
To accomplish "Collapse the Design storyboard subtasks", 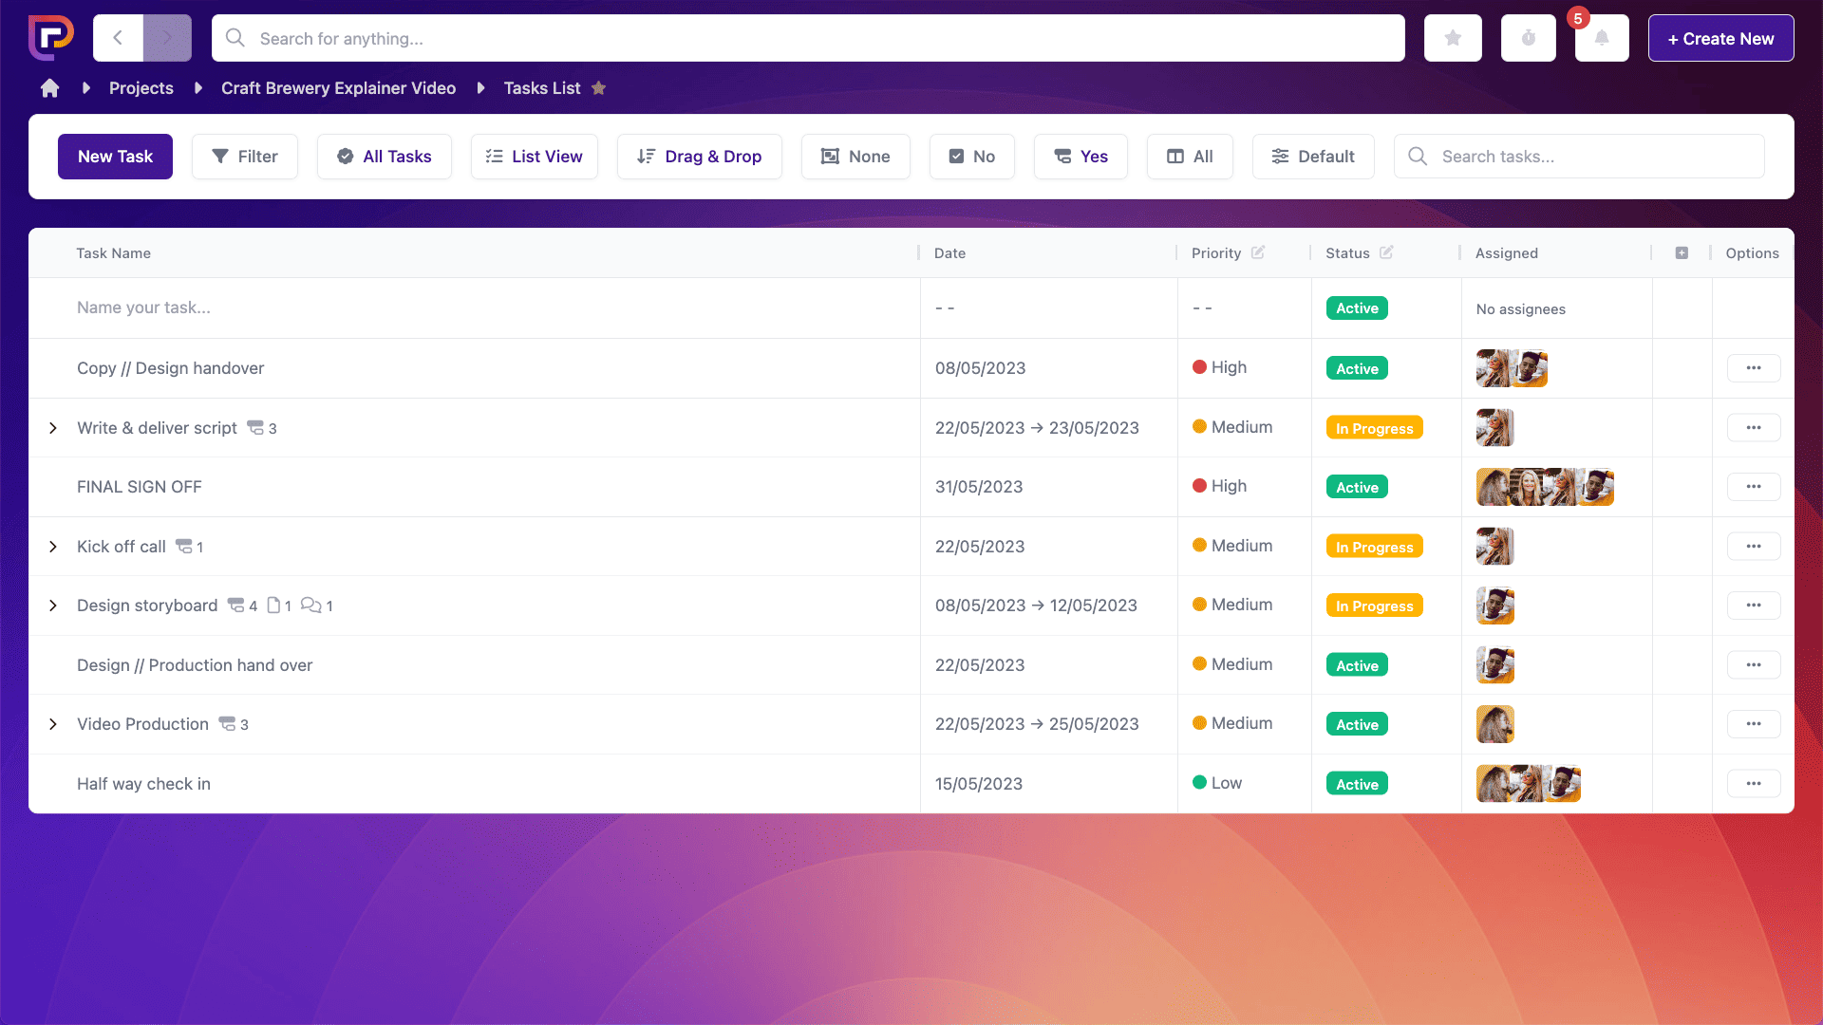I will click(x=53, y=606).
